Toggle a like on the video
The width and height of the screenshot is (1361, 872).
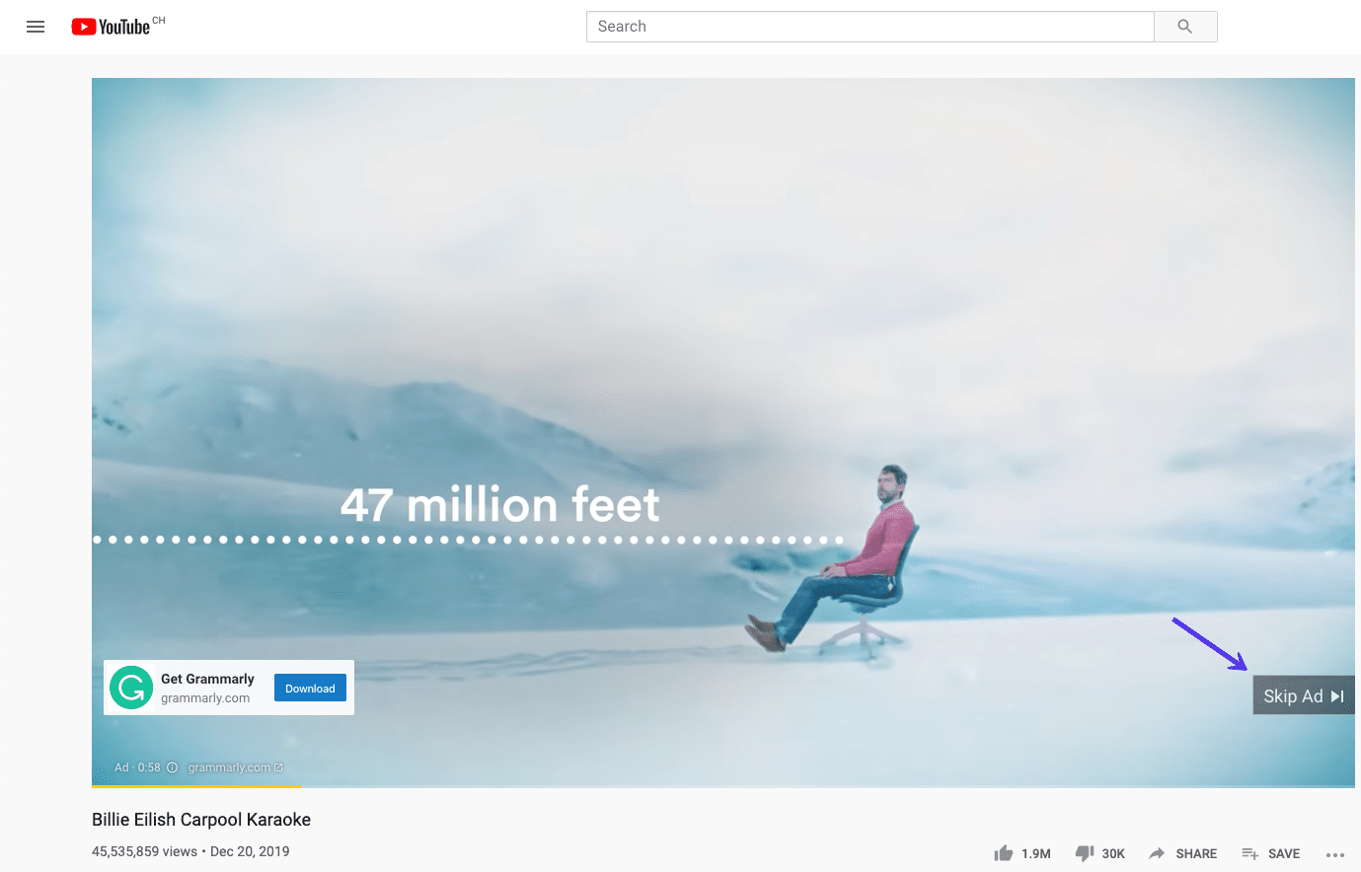click(x=1006, y=852)
